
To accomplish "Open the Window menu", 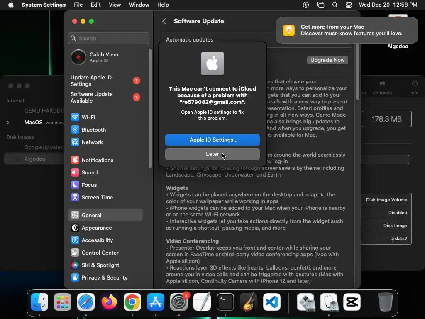I will click(139, 5).
